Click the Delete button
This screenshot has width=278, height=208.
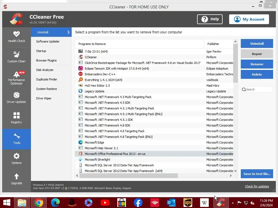(x=257, y=74)
